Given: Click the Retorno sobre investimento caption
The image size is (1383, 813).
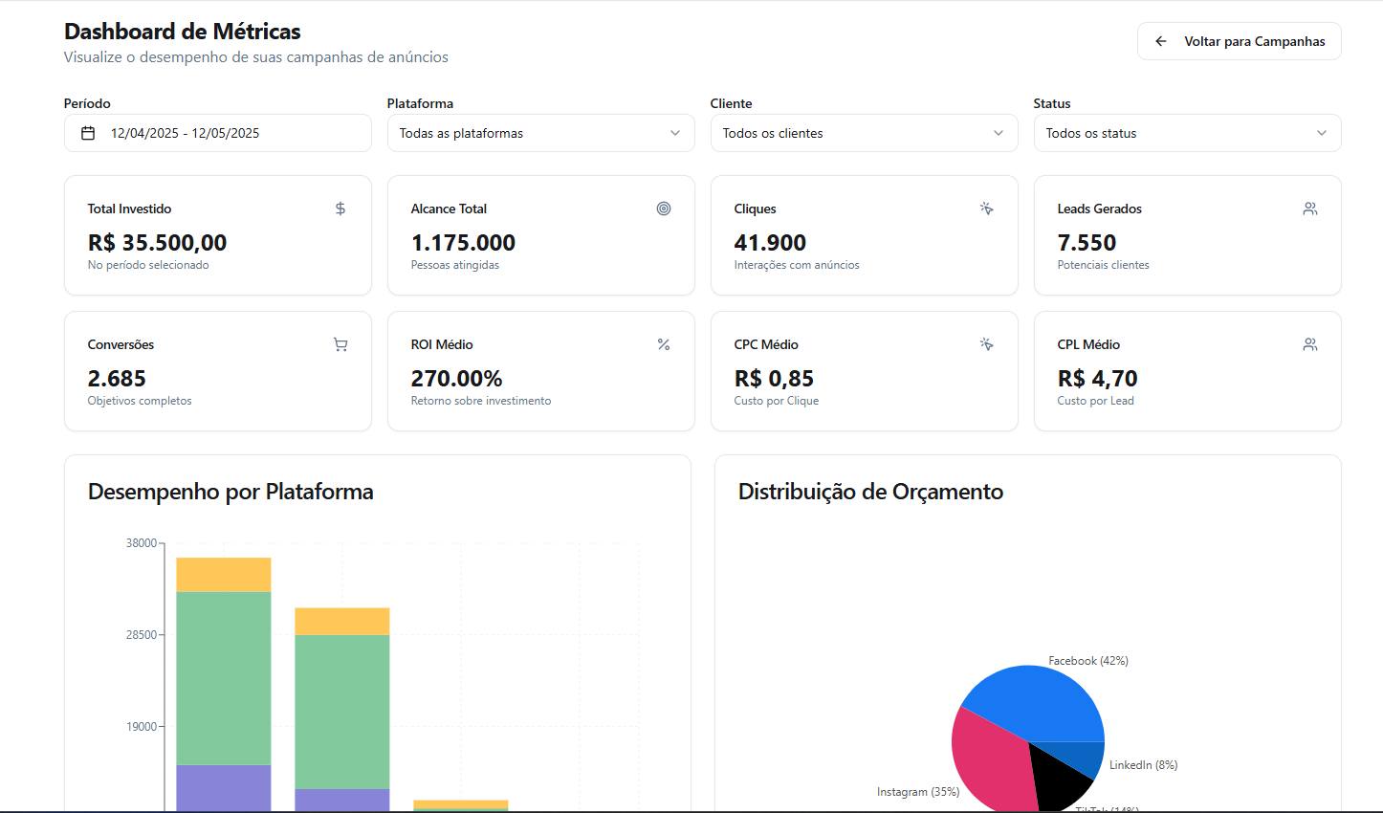Looking at the screenshot, I should 480,401.
